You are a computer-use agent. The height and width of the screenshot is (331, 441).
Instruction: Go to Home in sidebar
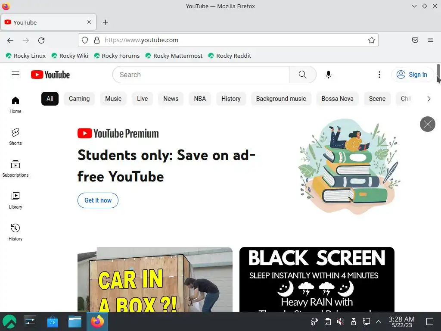click(x=16, y=105)
